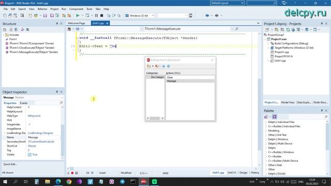Delete selected action in Action List editor
Viewport: 331px width, 186px height.
(x=157, y=66)
